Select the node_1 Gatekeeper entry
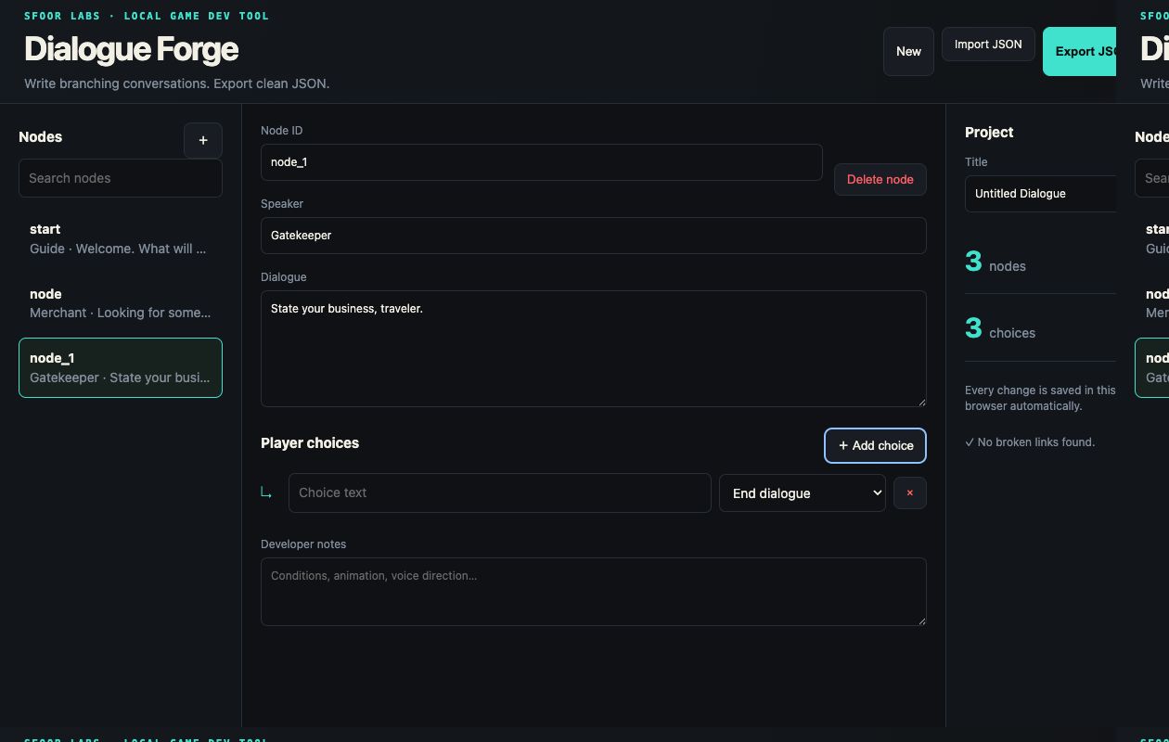Image resolution: width=1169 pixels, height=742 pixels. pyautogui.click(x=121, y=367)
